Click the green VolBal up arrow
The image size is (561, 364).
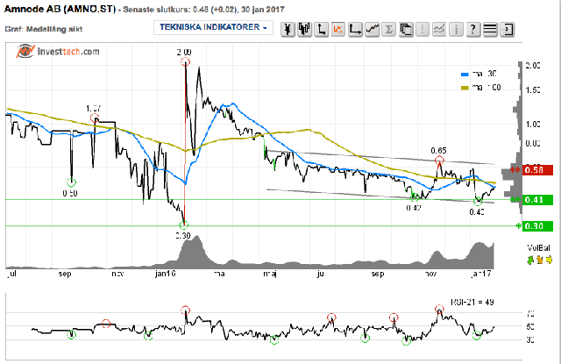coord(530,260)
